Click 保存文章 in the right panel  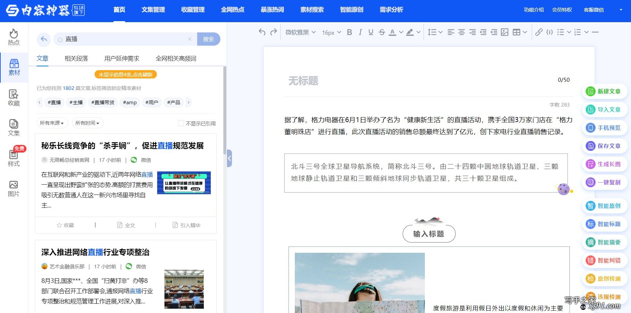(605, 146)
